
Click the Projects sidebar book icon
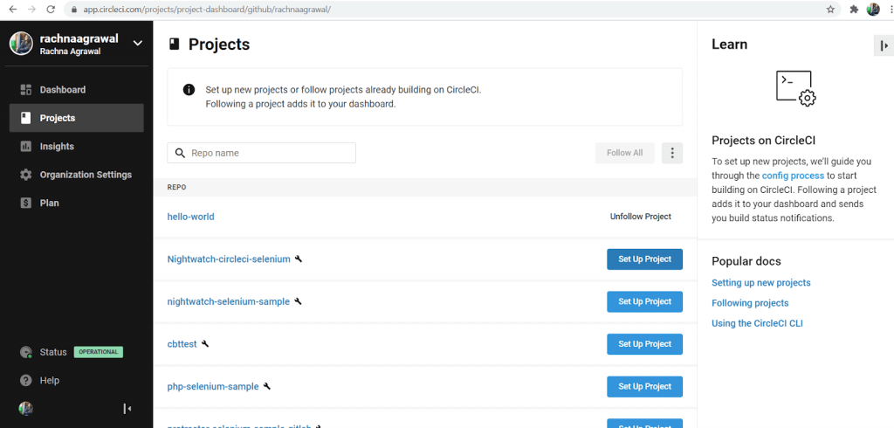point(25,118)
